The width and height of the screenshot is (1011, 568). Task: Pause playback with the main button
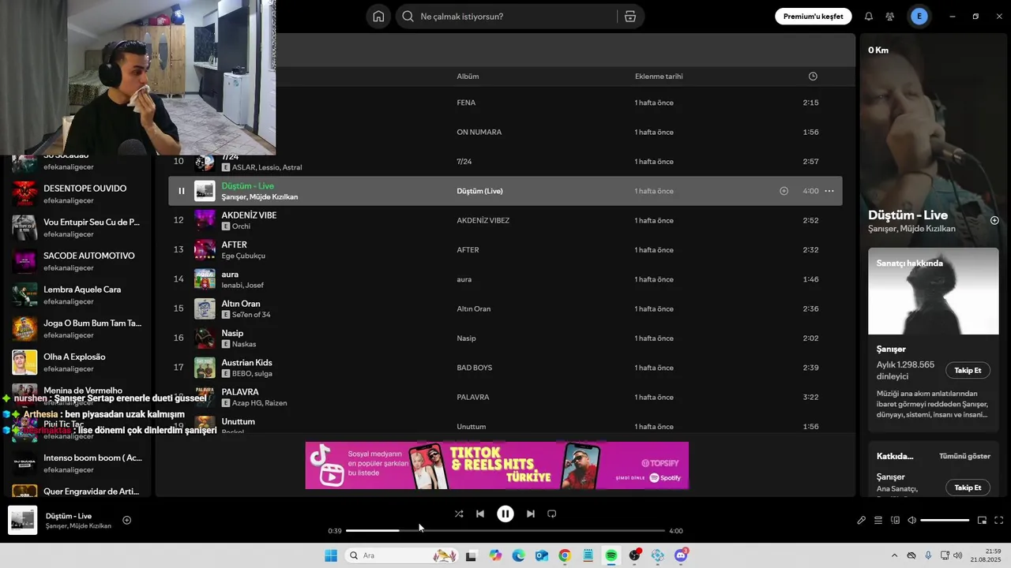(x=505, y=514)
